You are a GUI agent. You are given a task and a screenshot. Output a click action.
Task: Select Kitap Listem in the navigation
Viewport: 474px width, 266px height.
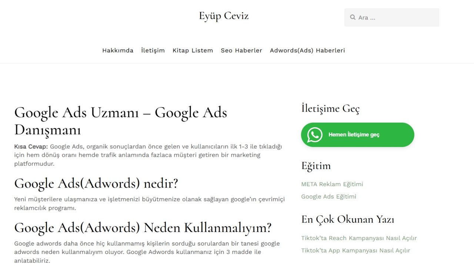(x=193, y=51)
